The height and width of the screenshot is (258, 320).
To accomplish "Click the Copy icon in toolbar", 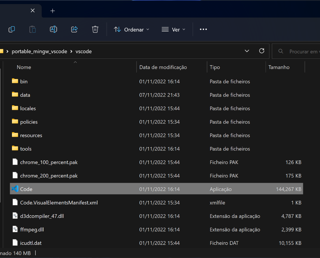I will point(12,29).
